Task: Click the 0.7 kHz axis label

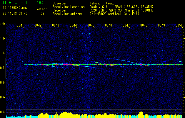Action: 2,97
